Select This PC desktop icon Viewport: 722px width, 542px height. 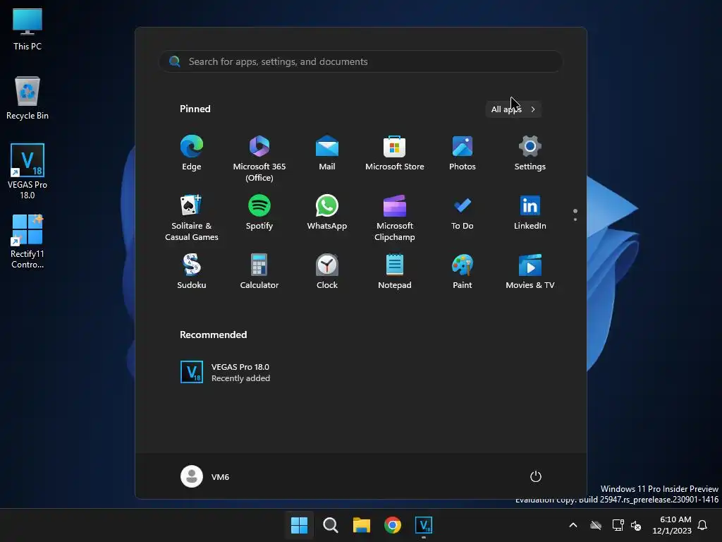(27, 29)
